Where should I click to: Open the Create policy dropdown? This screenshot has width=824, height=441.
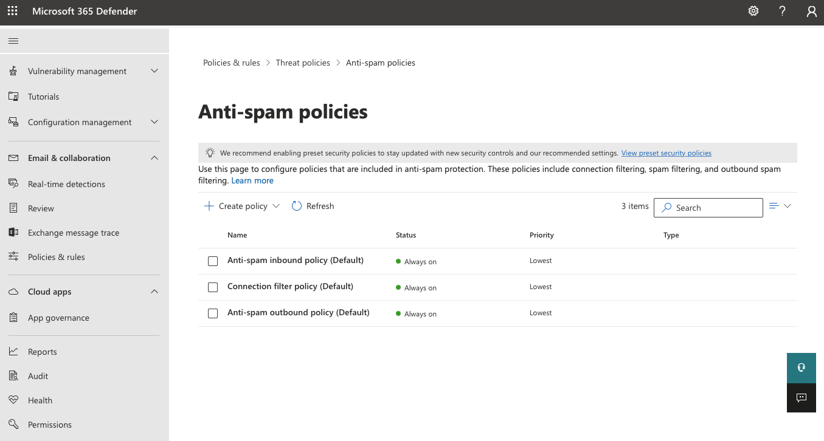coord(242,206)
